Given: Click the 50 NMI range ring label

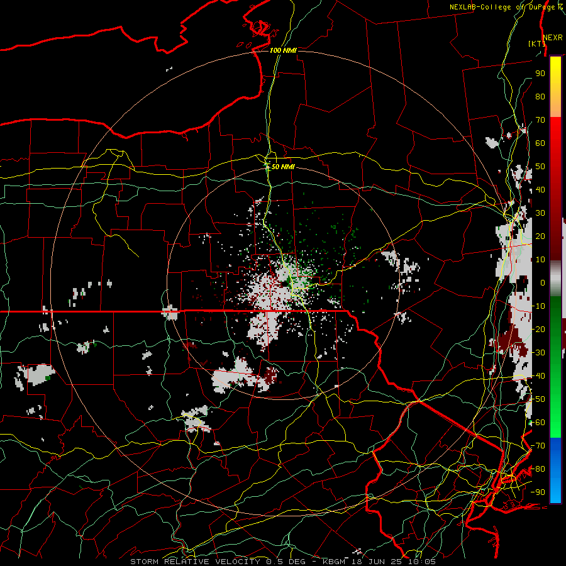Looking at the screenshot, I should (x=283, y=167).
